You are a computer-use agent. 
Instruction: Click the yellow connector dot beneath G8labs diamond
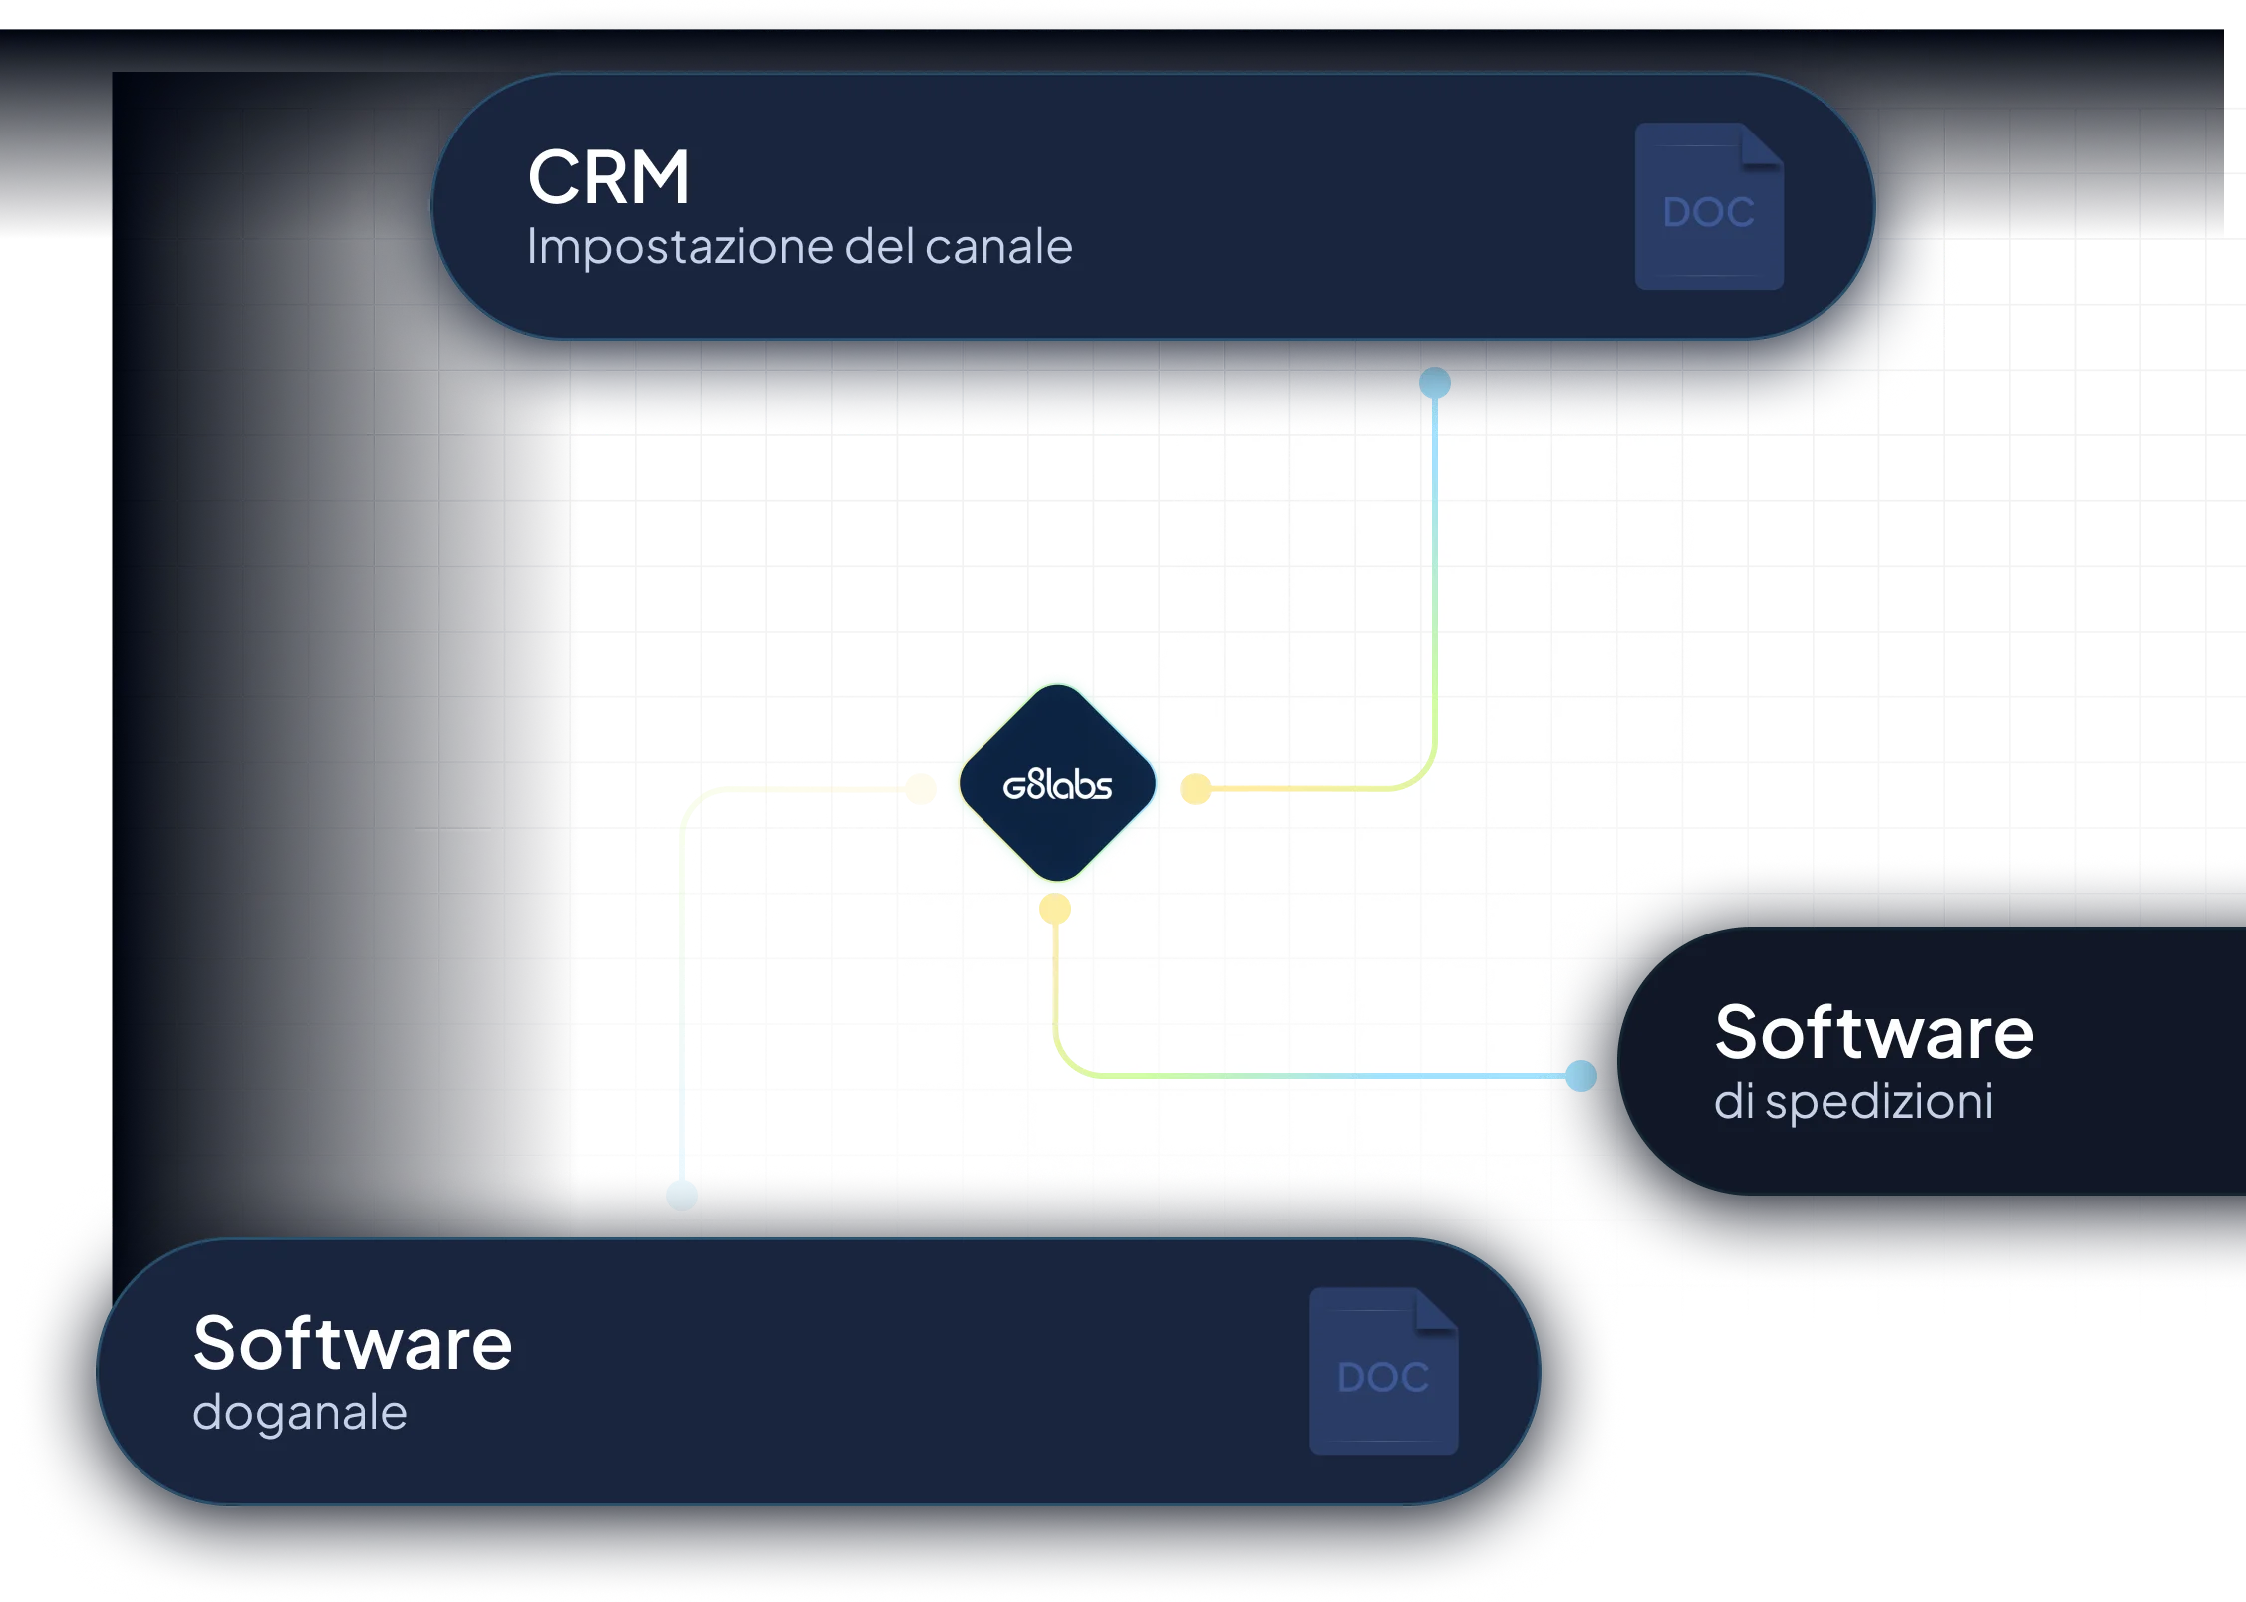click(1055, 909)
